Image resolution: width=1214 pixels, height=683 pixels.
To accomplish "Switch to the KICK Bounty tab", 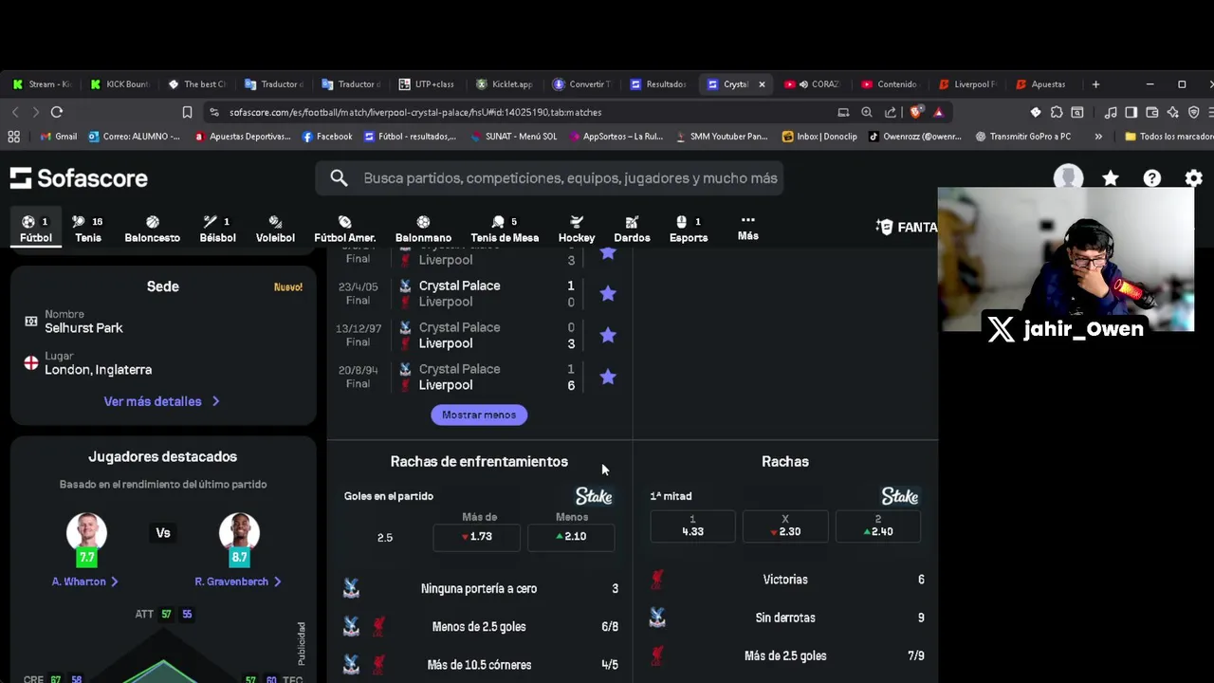I will pos(119,84).
